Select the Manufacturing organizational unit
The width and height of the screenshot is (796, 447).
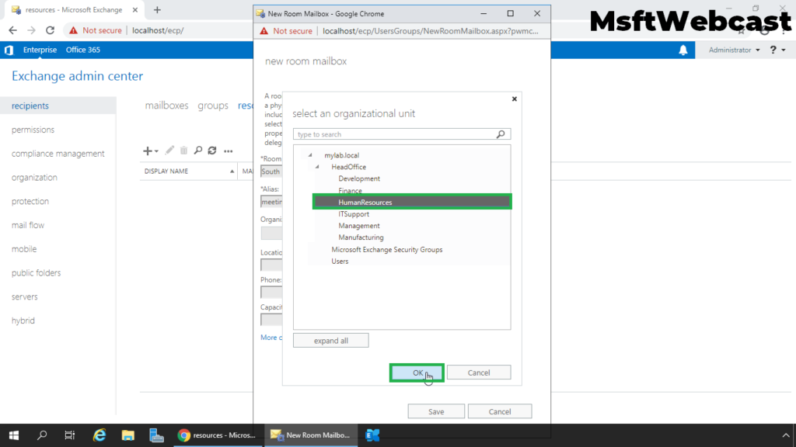click(361, 237)
